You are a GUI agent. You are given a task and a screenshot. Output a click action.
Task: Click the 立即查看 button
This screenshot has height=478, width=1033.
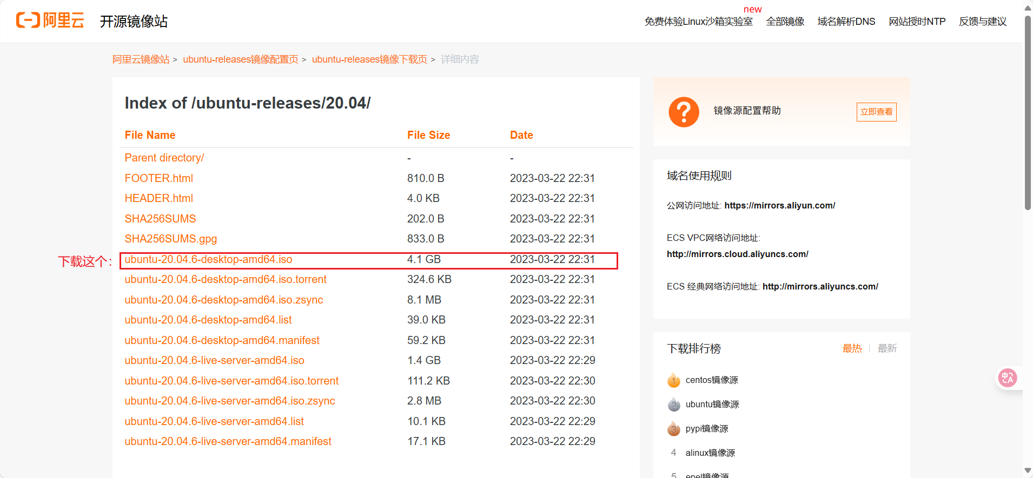pos(876,112)
